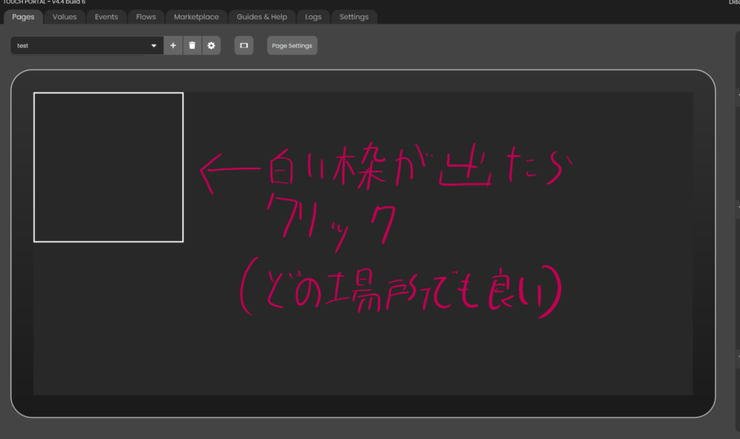Delete the current page using trash icon
Image resolution: width=740 pixels, height=439 pixels.
(192, 46)
